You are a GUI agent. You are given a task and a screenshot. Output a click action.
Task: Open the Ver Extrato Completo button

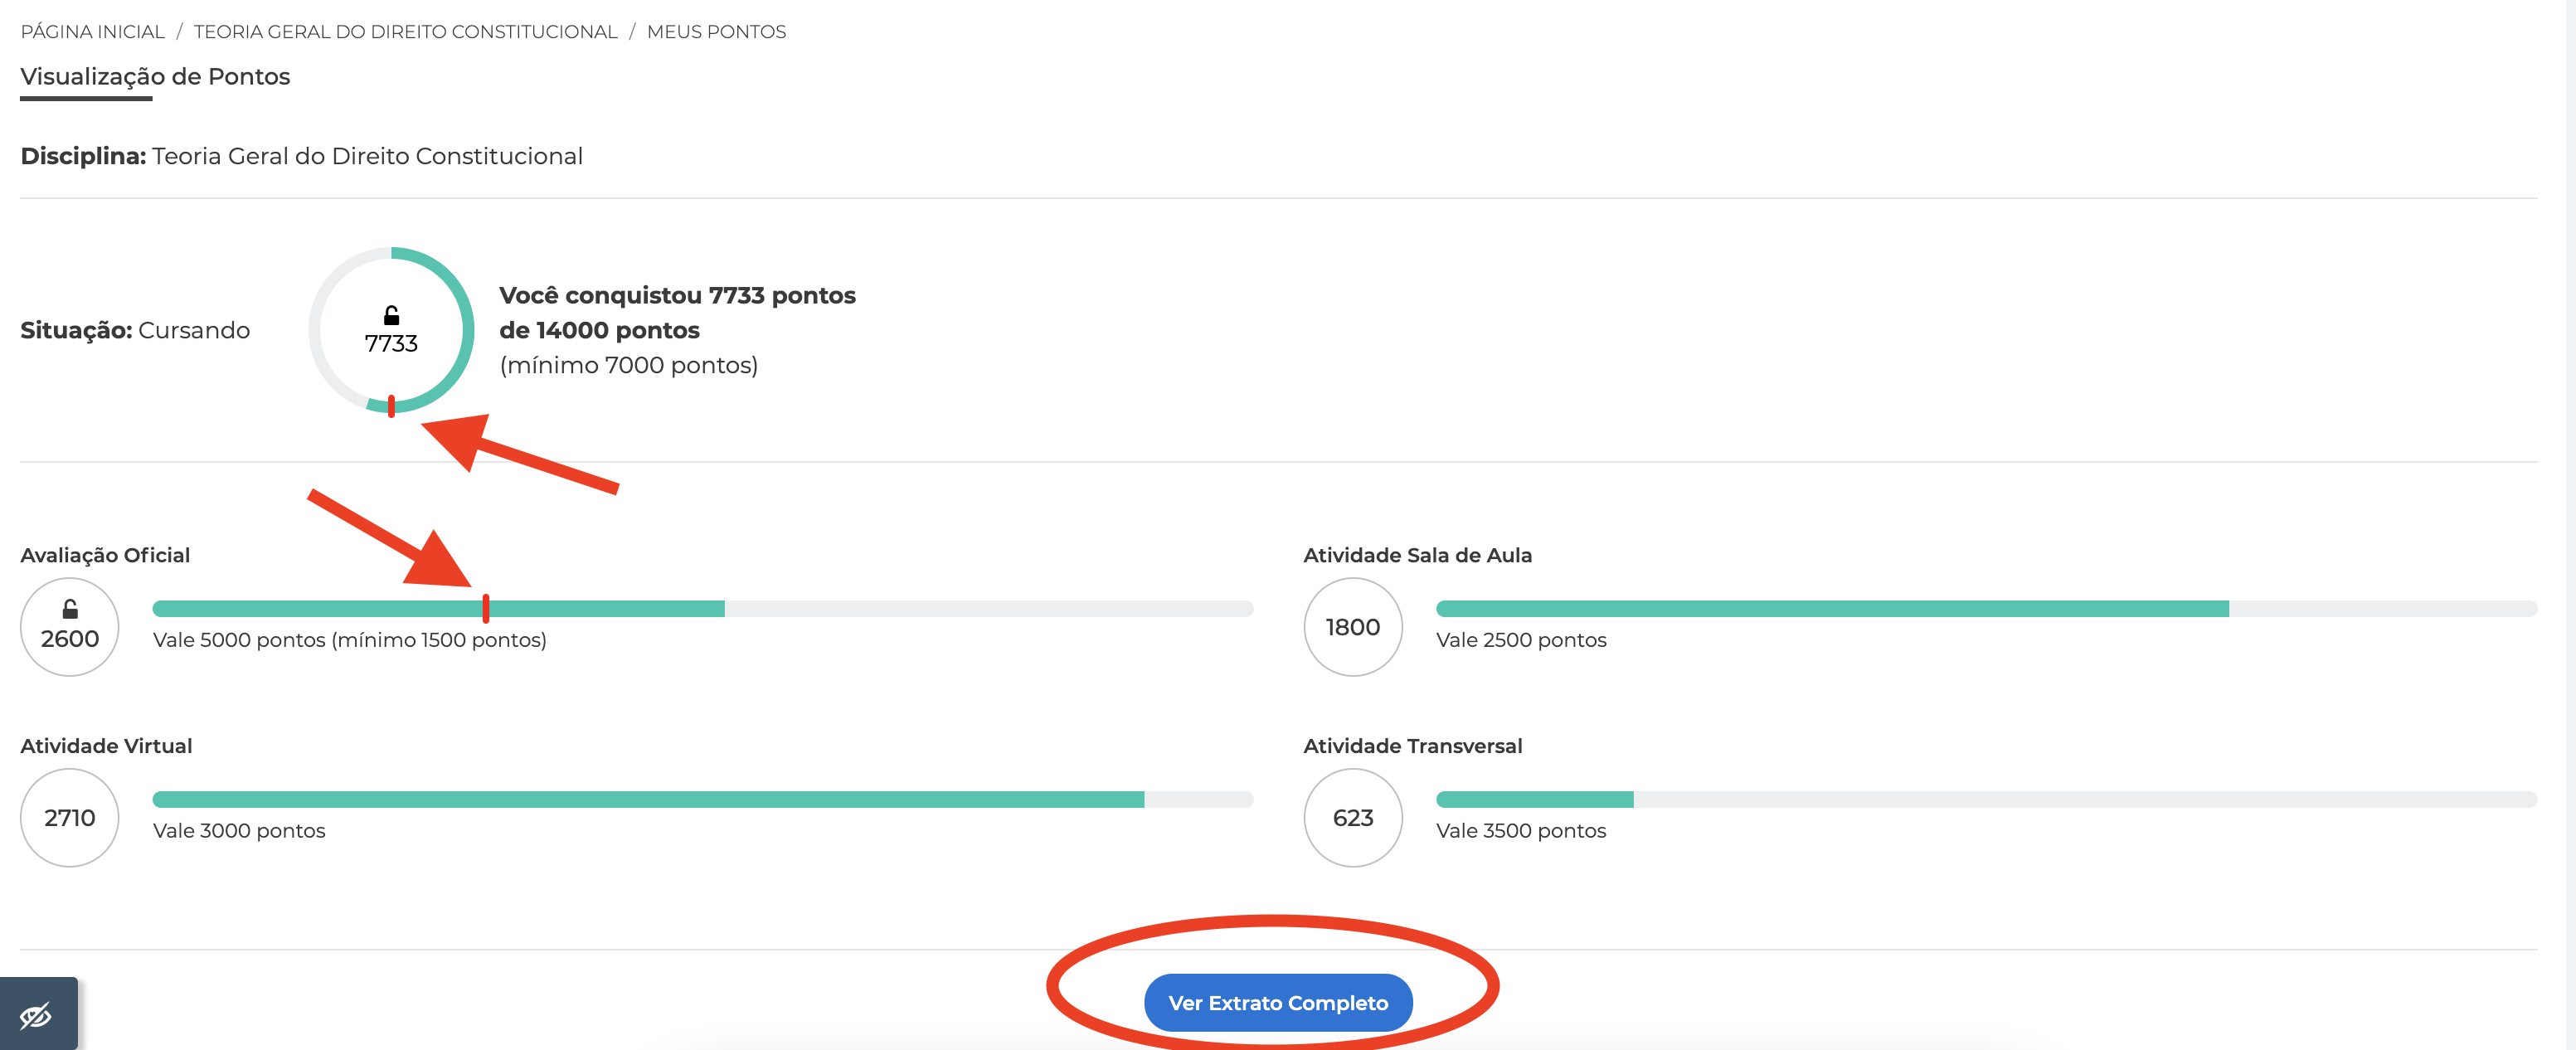(1277, 1002)
